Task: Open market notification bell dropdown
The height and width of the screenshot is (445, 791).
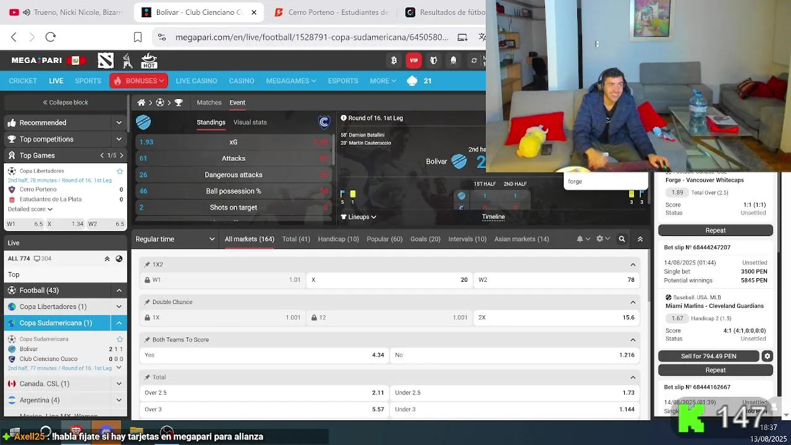Action: pos(583,239)
